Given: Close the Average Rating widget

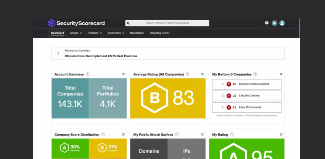Looking at the screenshot, I should point(202,74).
